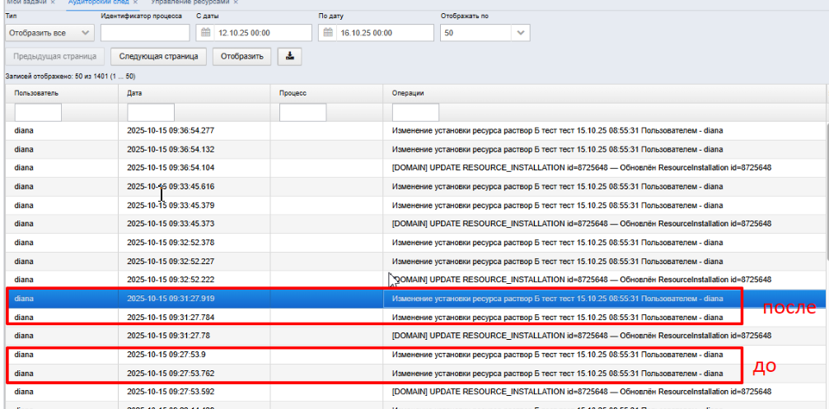
Task: Click the user diana in the 09:36:54.277 row
Action: click(x=24, y=131)
